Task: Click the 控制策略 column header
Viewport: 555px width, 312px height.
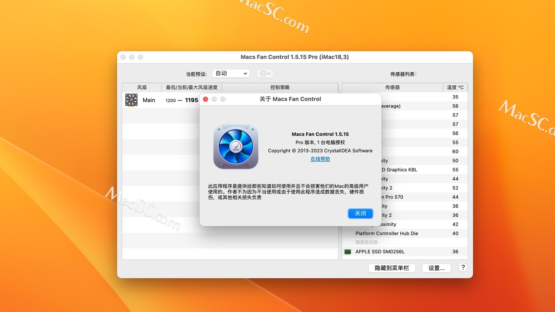Action: coord(280,87)
